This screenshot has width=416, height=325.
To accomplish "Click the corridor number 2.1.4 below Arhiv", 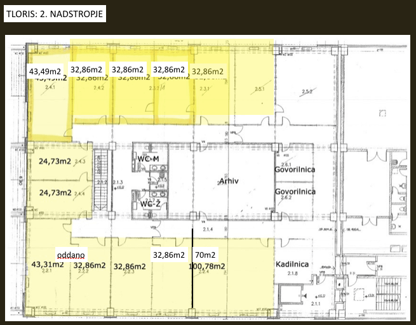I will (x=208, y=229).
